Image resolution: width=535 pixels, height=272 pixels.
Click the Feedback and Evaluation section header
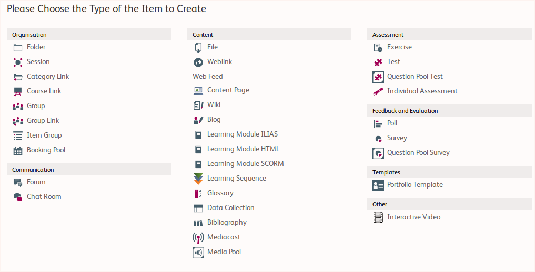tap(405, 111)
